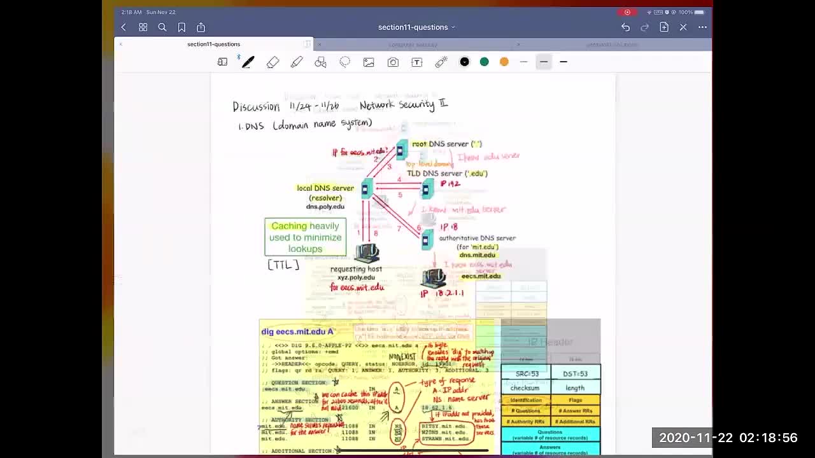Select the Pen tool

coord(248,62)
